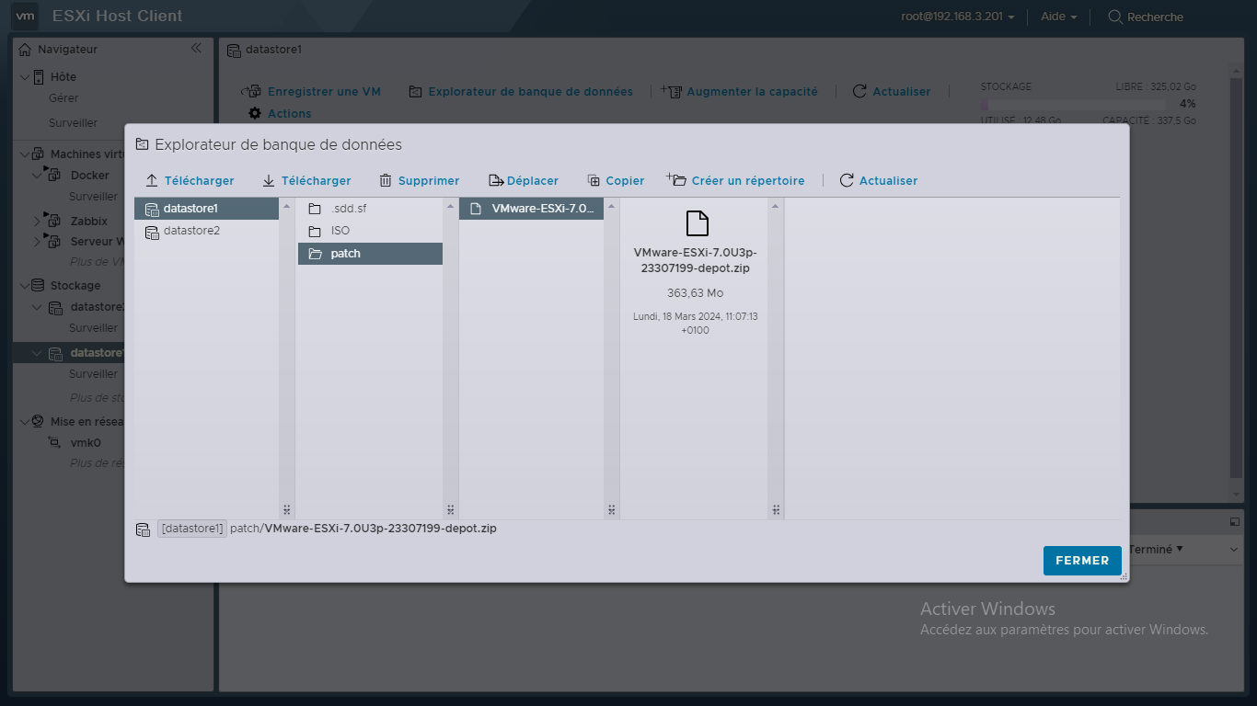Click Augmenter la capacité
Image resolution: width=1257 pixels, height=706 pixels.
[x=739, y=92]
